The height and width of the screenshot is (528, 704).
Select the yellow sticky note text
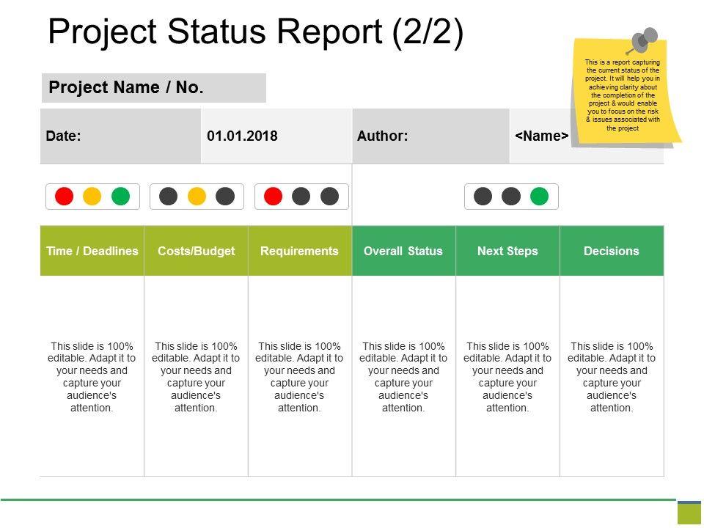click(623, 95)
